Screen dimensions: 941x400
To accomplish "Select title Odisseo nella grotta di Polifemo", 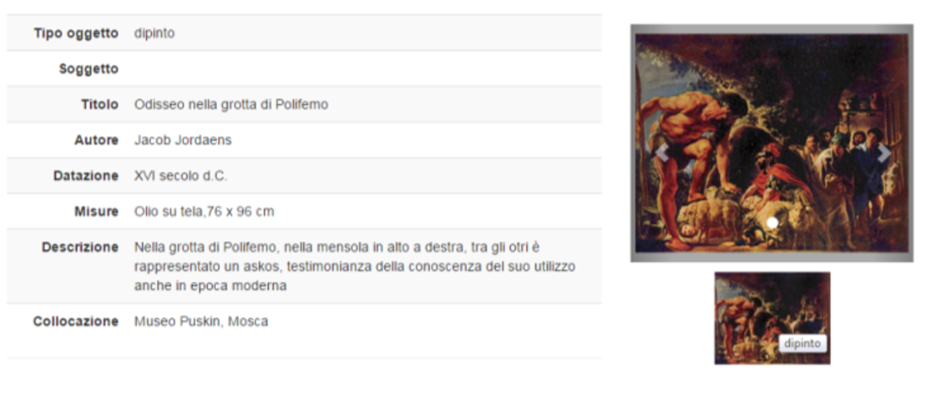I will point(231,104).
